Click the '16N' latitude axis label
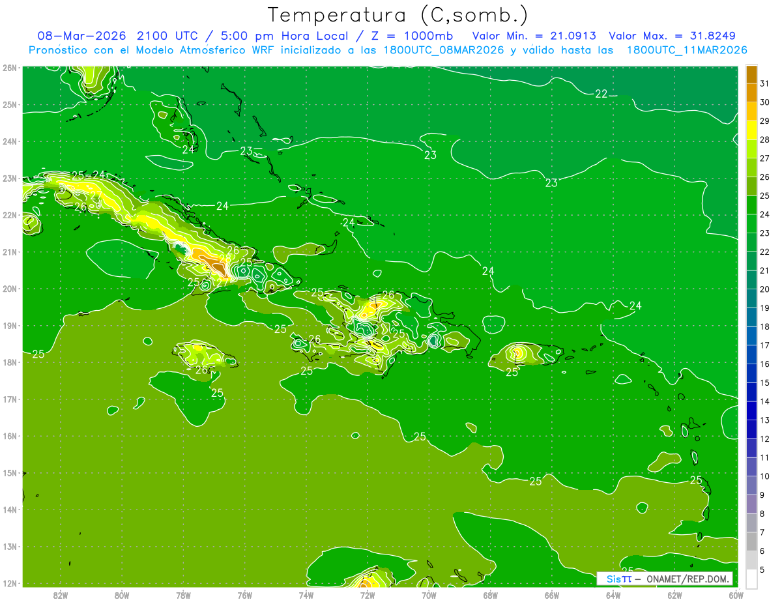The image size is (782, 604). (10, 436)
